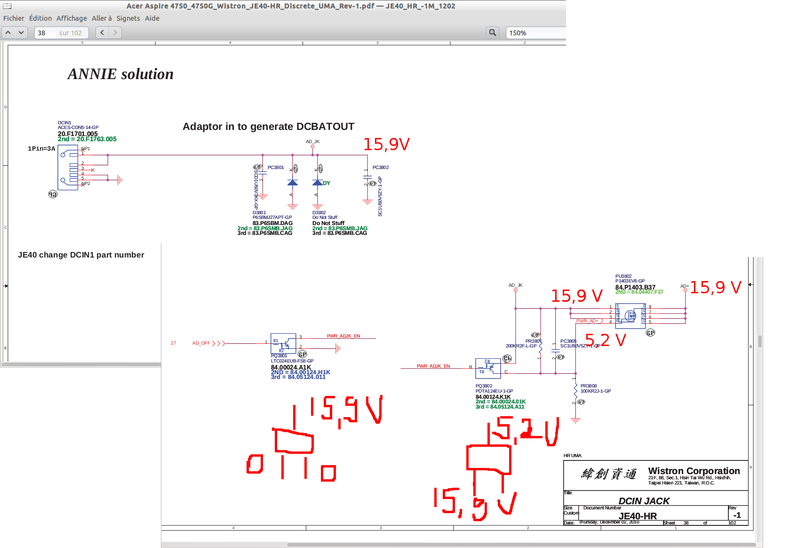The width and height of the screenshot is (790, 548).
Task: Click the 'HR UMA' label above the title block
Action: click(x=572, y=456)
